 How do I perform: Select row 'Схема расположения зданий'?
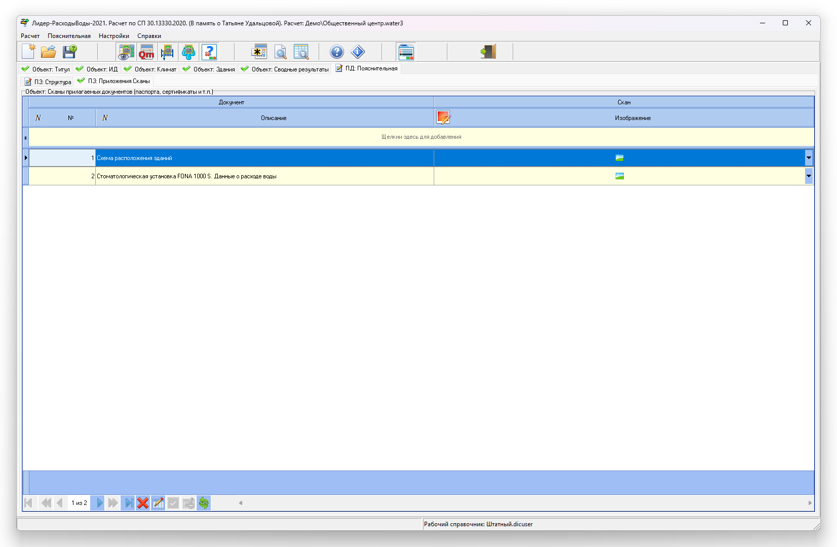tap(265, 158)
